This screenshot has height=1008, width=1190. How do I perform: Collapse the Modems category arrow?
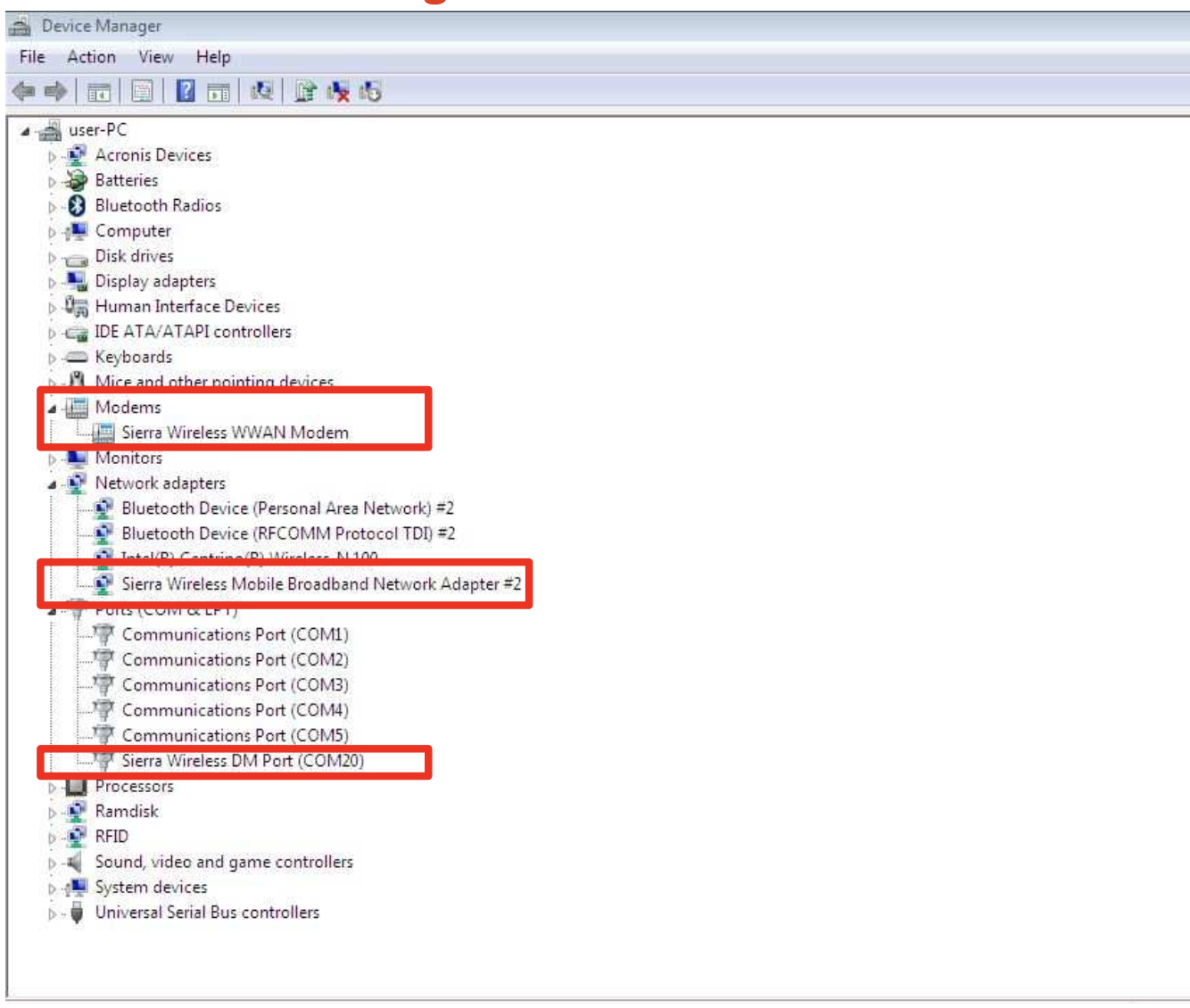tap(52, 409)
